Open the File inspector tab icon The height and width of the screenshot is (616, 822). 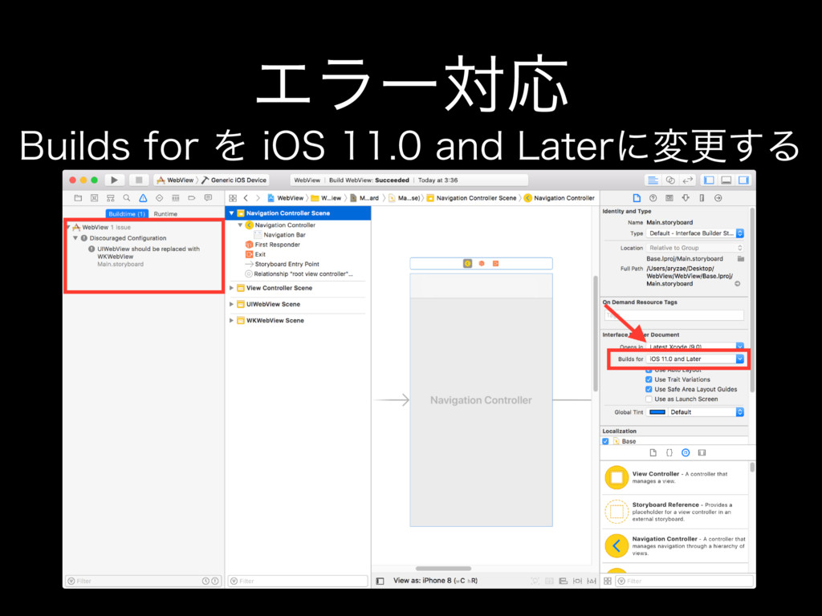click(x=637, y=198)
